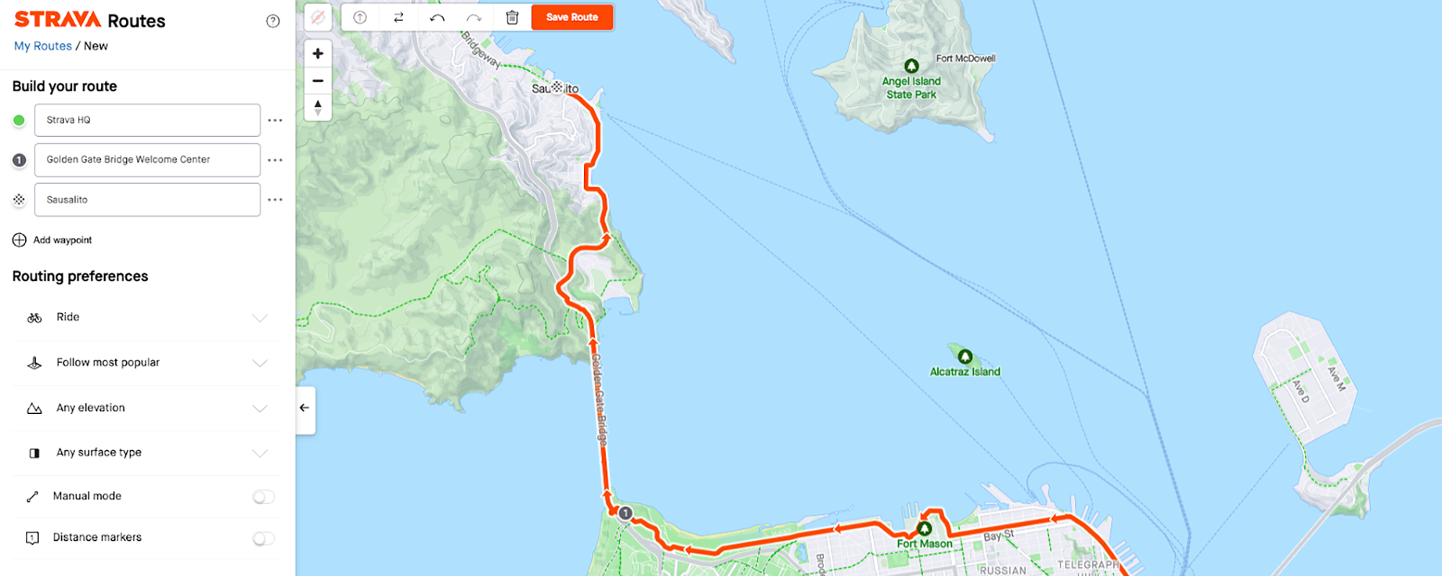Click the Save Route button
The height and width of the screenshot is (576, 1442).
coord(572,17)
